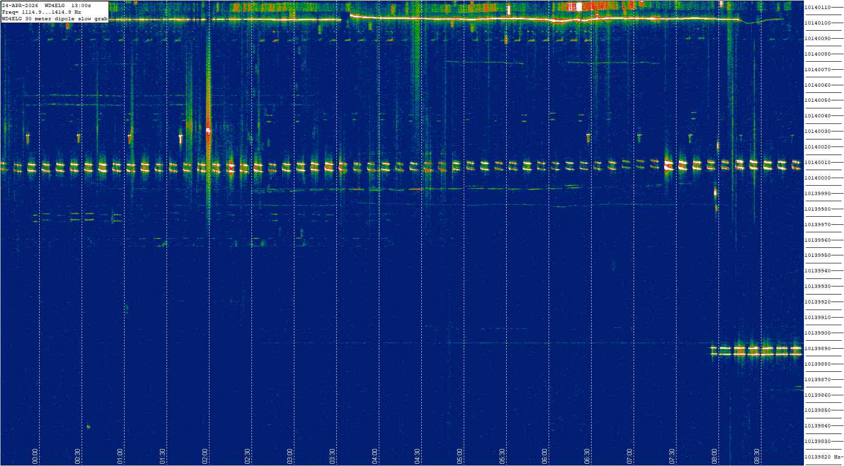Screen dimensions: 844x466
Task: Click the 02:30 time label
Action: coord(248,456)
